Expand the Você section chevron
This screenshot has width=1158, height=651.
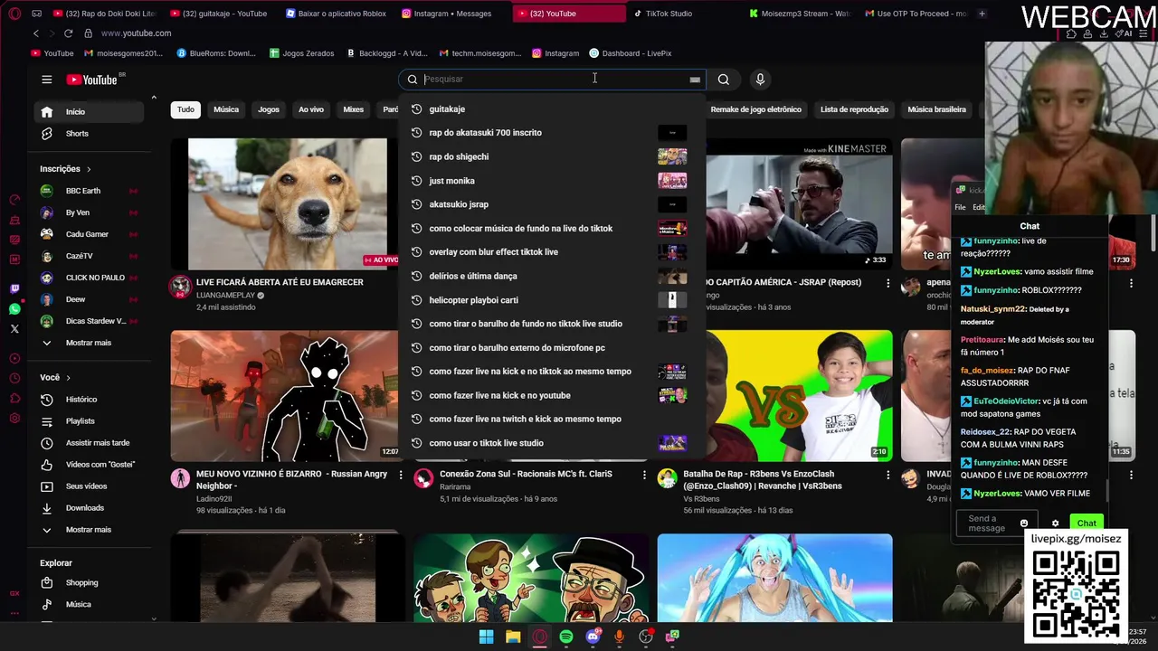[68, 378]
